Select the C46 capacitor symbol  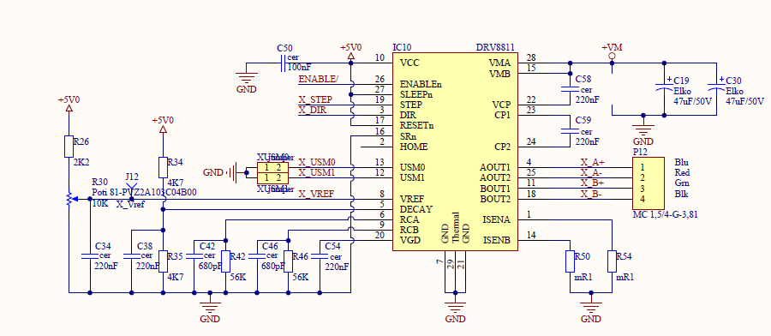click(257, 255)
